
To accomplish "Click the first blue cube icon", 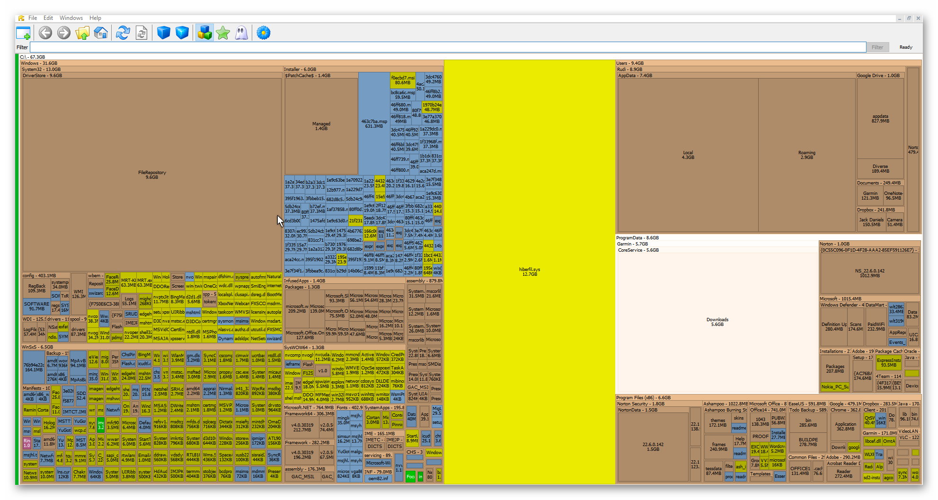I will (x=164, y=33).
